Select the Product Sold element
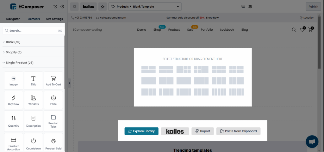 pyautogui.click(x=53, y=143)
